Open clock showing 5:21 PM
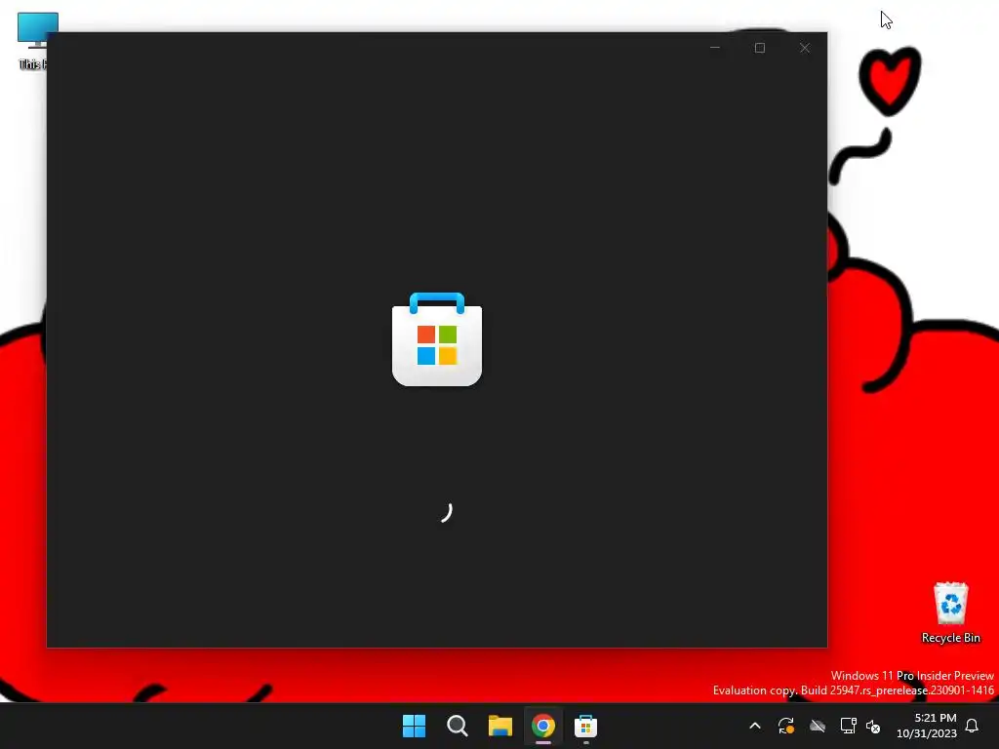999x749 pixels. click(x=927, y=726)
